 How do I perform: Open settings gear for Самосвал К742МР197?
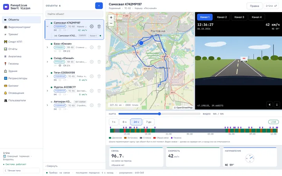pos(92,27)
